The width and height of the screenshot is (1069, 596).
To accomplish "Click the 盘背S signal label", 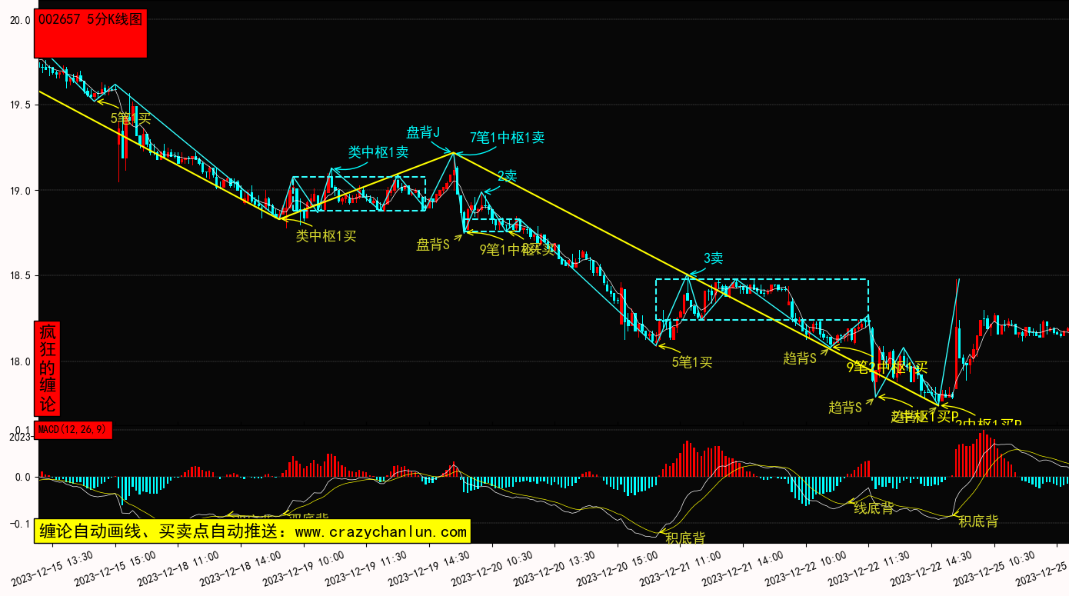I will [x=433, y=245].
